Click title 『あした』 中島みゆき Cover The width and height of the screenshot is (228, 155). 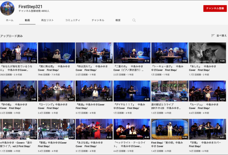(x=202, y=68)
